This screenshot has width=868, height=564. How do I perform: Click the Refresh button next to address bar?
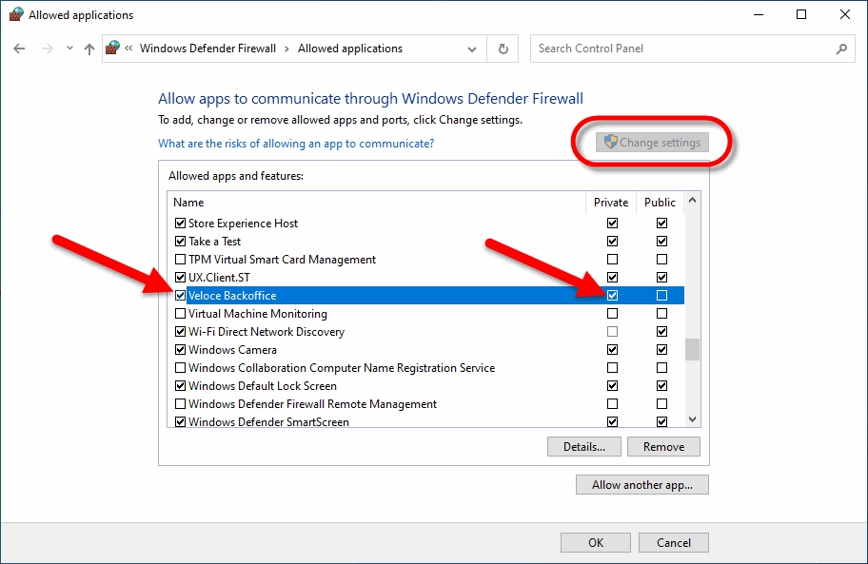click(x=503, y=49)
